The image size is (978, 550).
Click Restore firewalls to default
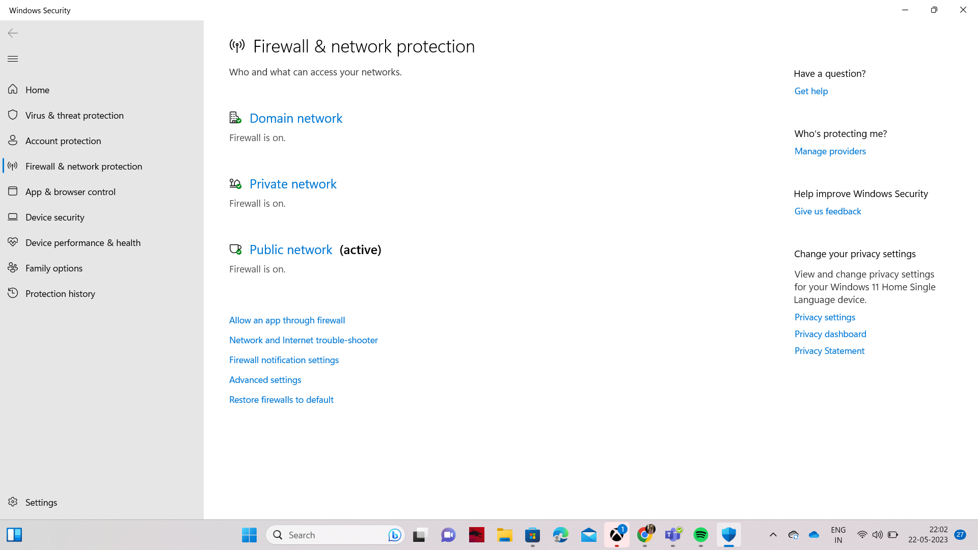tap(281, 399)
